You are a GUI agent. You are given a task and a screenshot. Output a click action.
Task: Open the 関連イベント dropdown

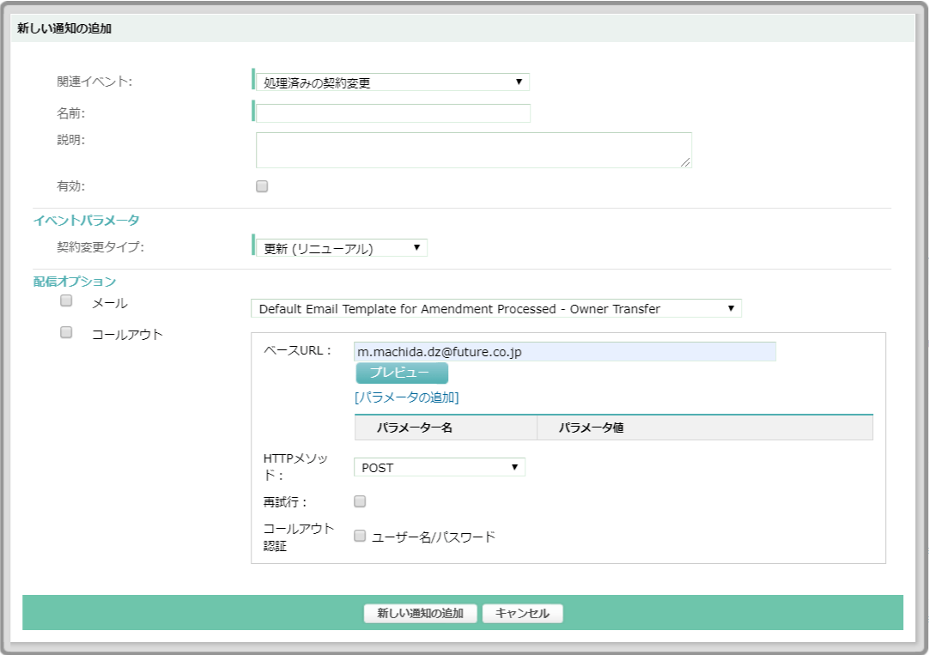click(x=392, y=82)
